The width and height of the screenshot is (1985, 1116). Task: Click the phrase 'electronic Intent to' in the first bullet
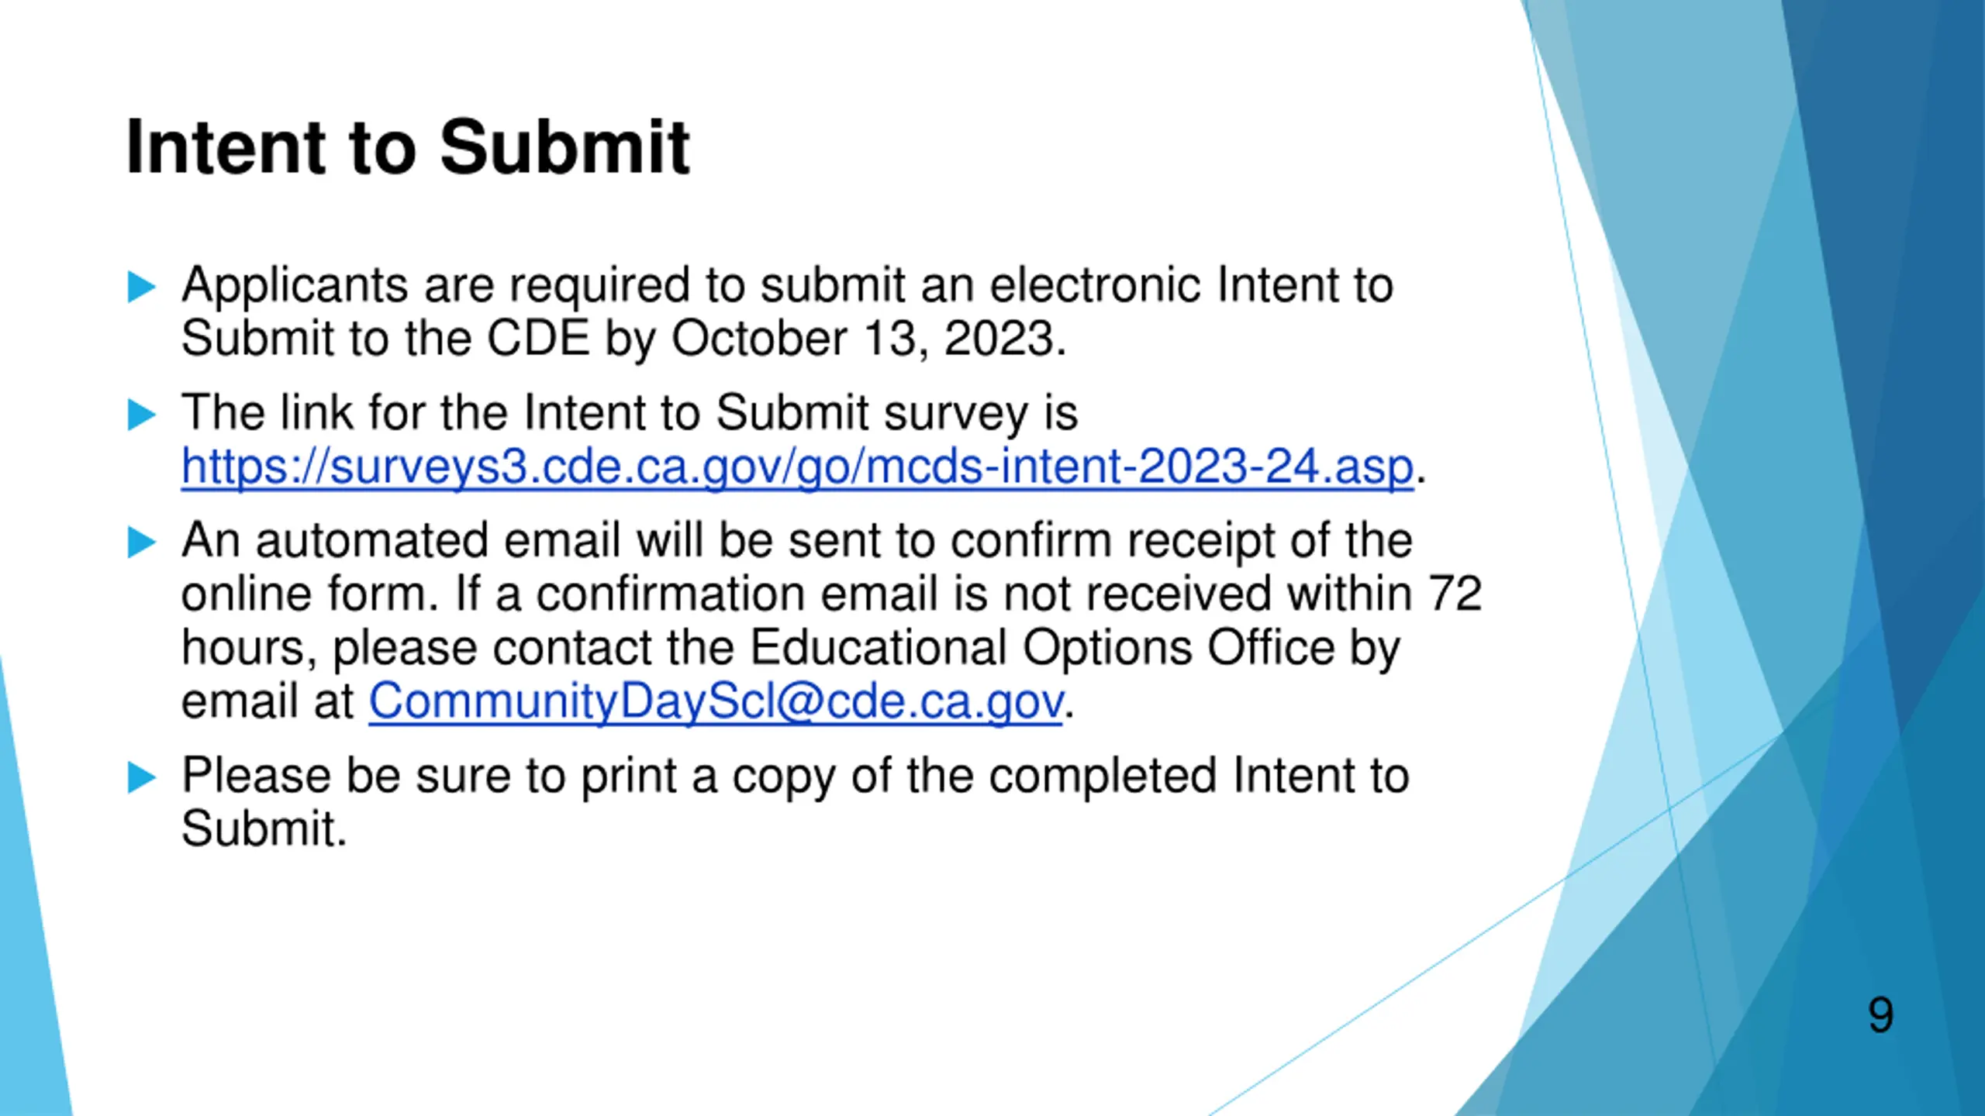tap(1191, 285)
